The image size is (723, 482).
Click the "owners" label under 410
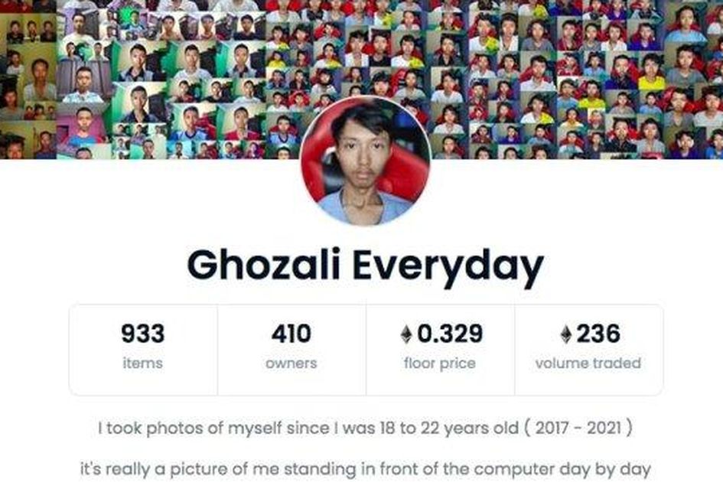(291, 363)
